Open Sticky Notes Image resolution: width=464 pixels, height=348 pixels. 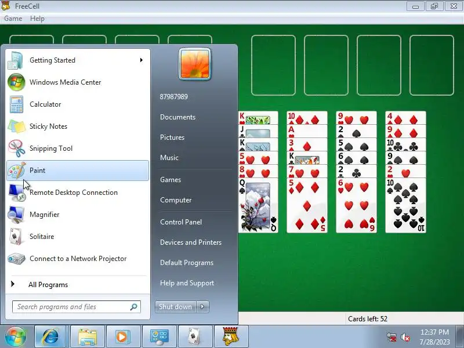point(78,126)
